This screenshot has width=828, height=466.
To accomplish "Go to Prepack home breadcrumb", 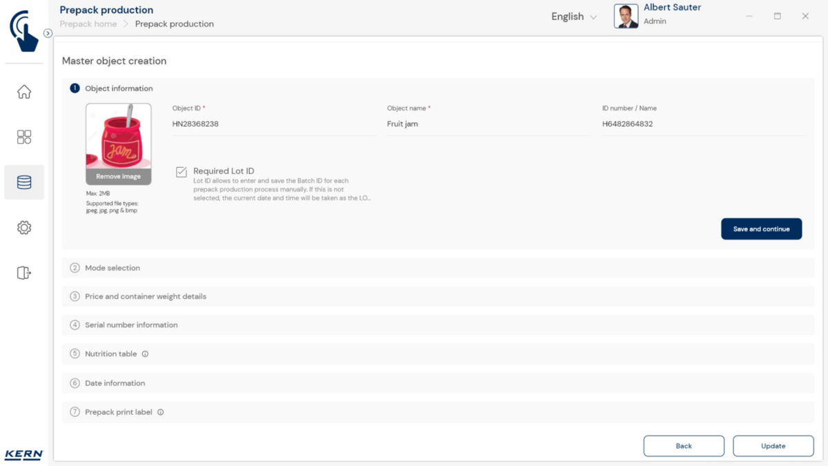I will [88, 24].
